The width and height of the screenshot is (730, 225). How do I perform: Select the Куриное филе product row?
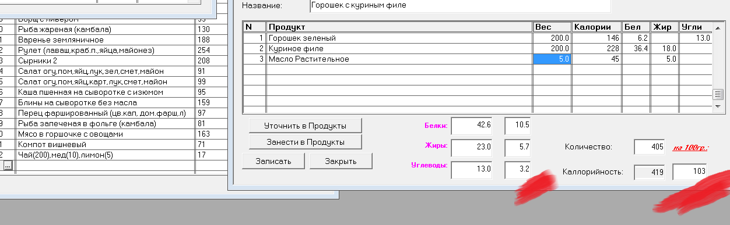tap(477, 48)
